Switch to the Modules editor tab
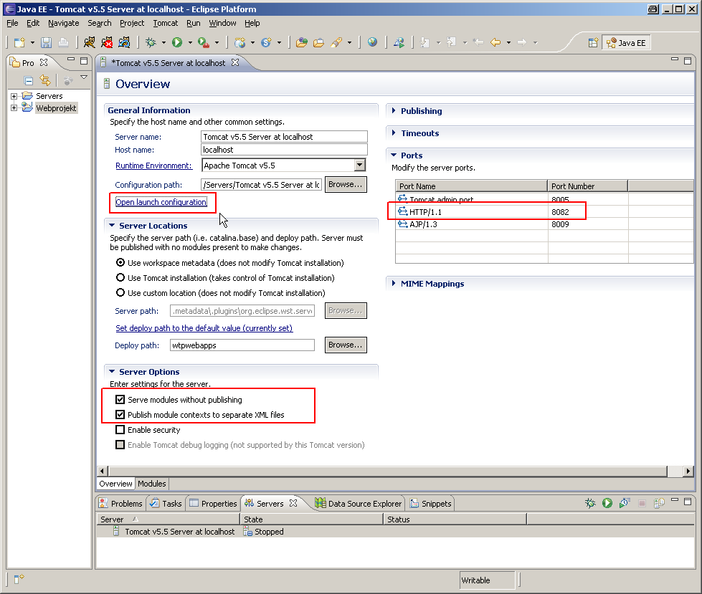The height and width of the screenshot is (594, 702). point(152,484)
